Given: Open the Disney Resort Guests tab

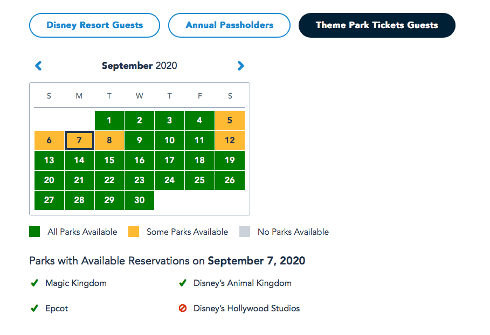Looking at the screenshot, I should (94, 25).
